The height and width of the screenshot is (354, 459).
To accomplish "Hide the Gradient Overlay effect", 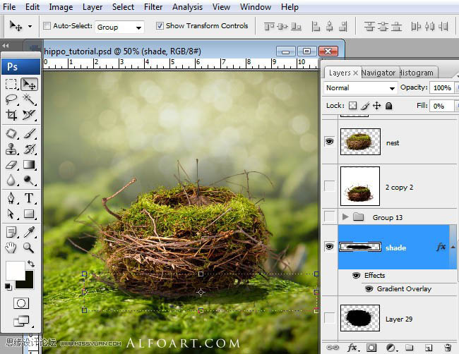I will (369, 289).
